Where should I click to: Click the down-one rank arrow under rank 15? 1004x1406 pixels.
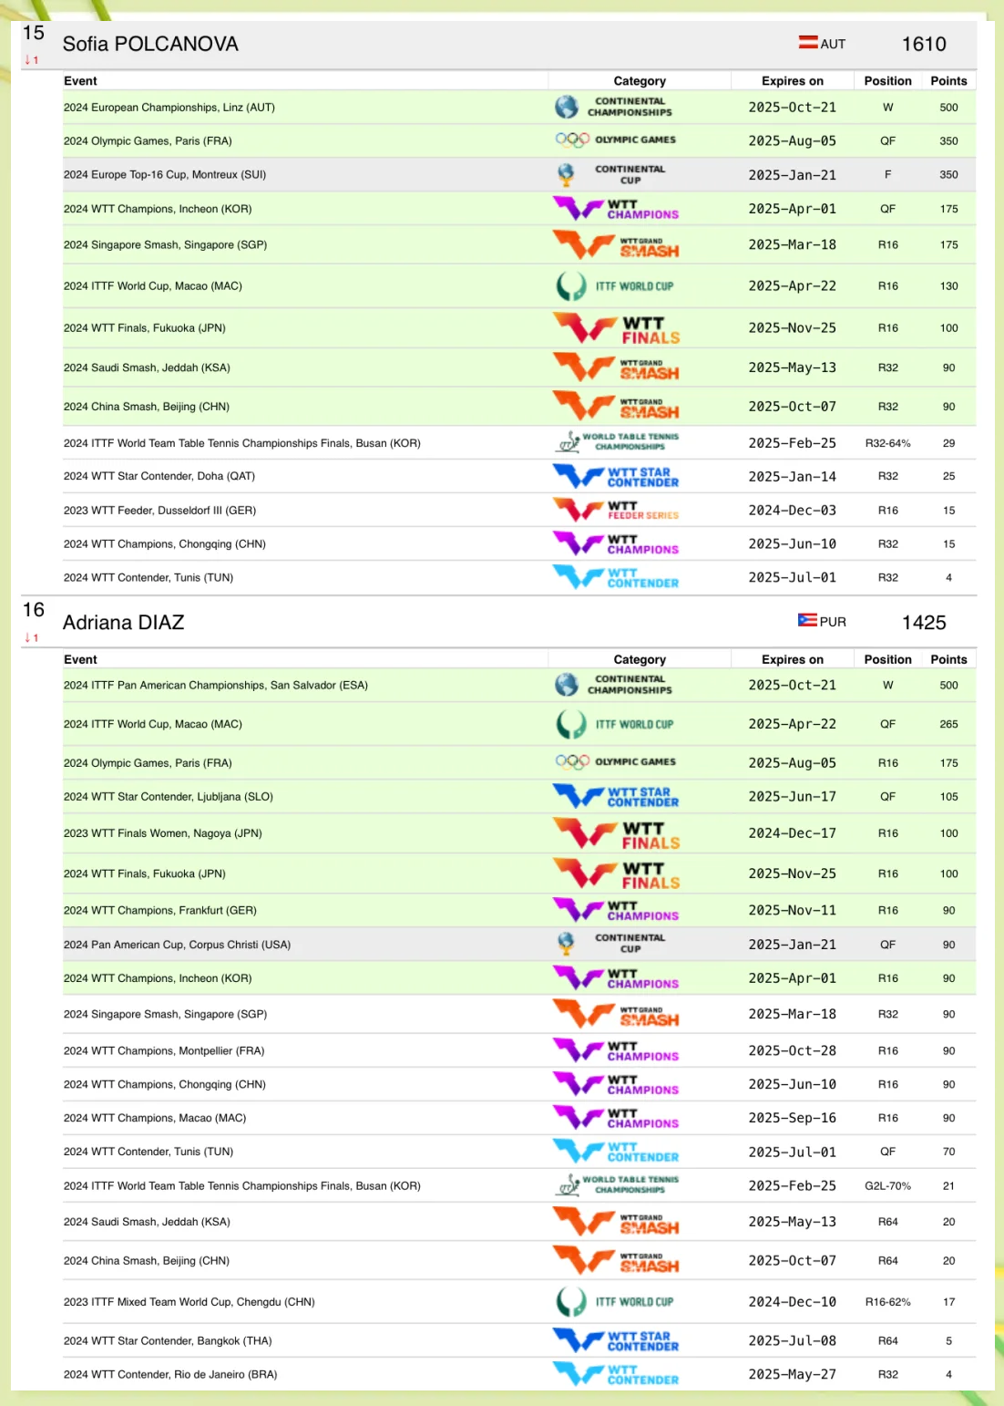click(31, 59)
